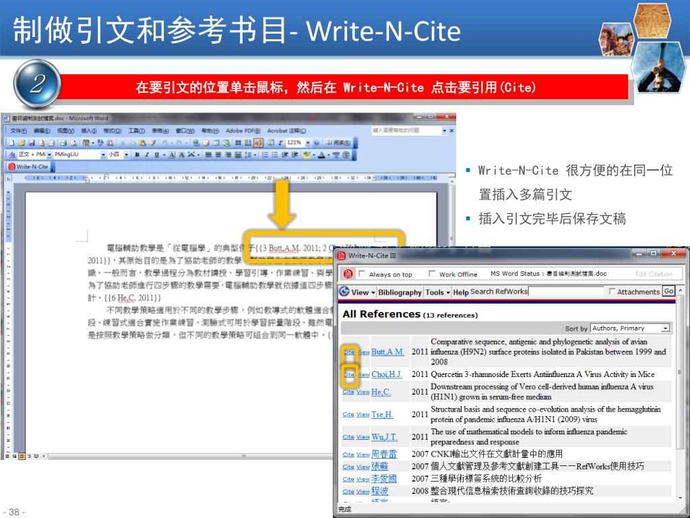
Task: Click the blue Word Help question icon
Action: (317, 143)
